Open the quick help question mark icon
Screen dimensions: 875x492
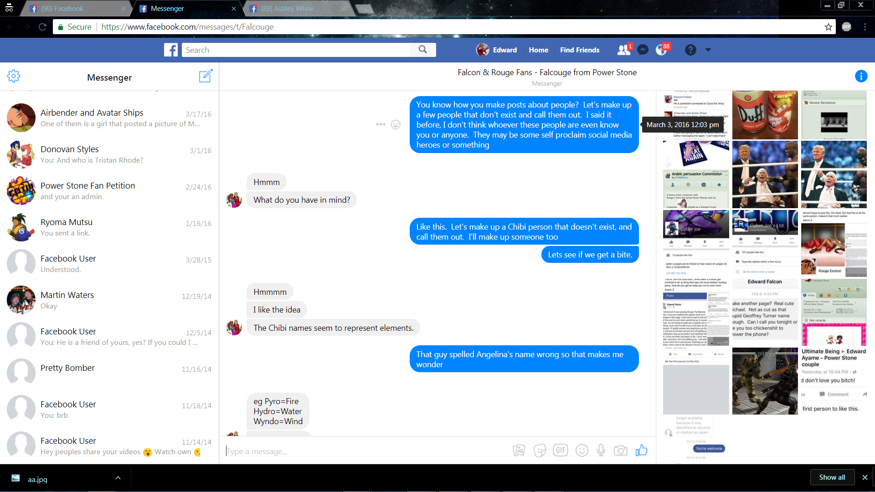[690, 50]
